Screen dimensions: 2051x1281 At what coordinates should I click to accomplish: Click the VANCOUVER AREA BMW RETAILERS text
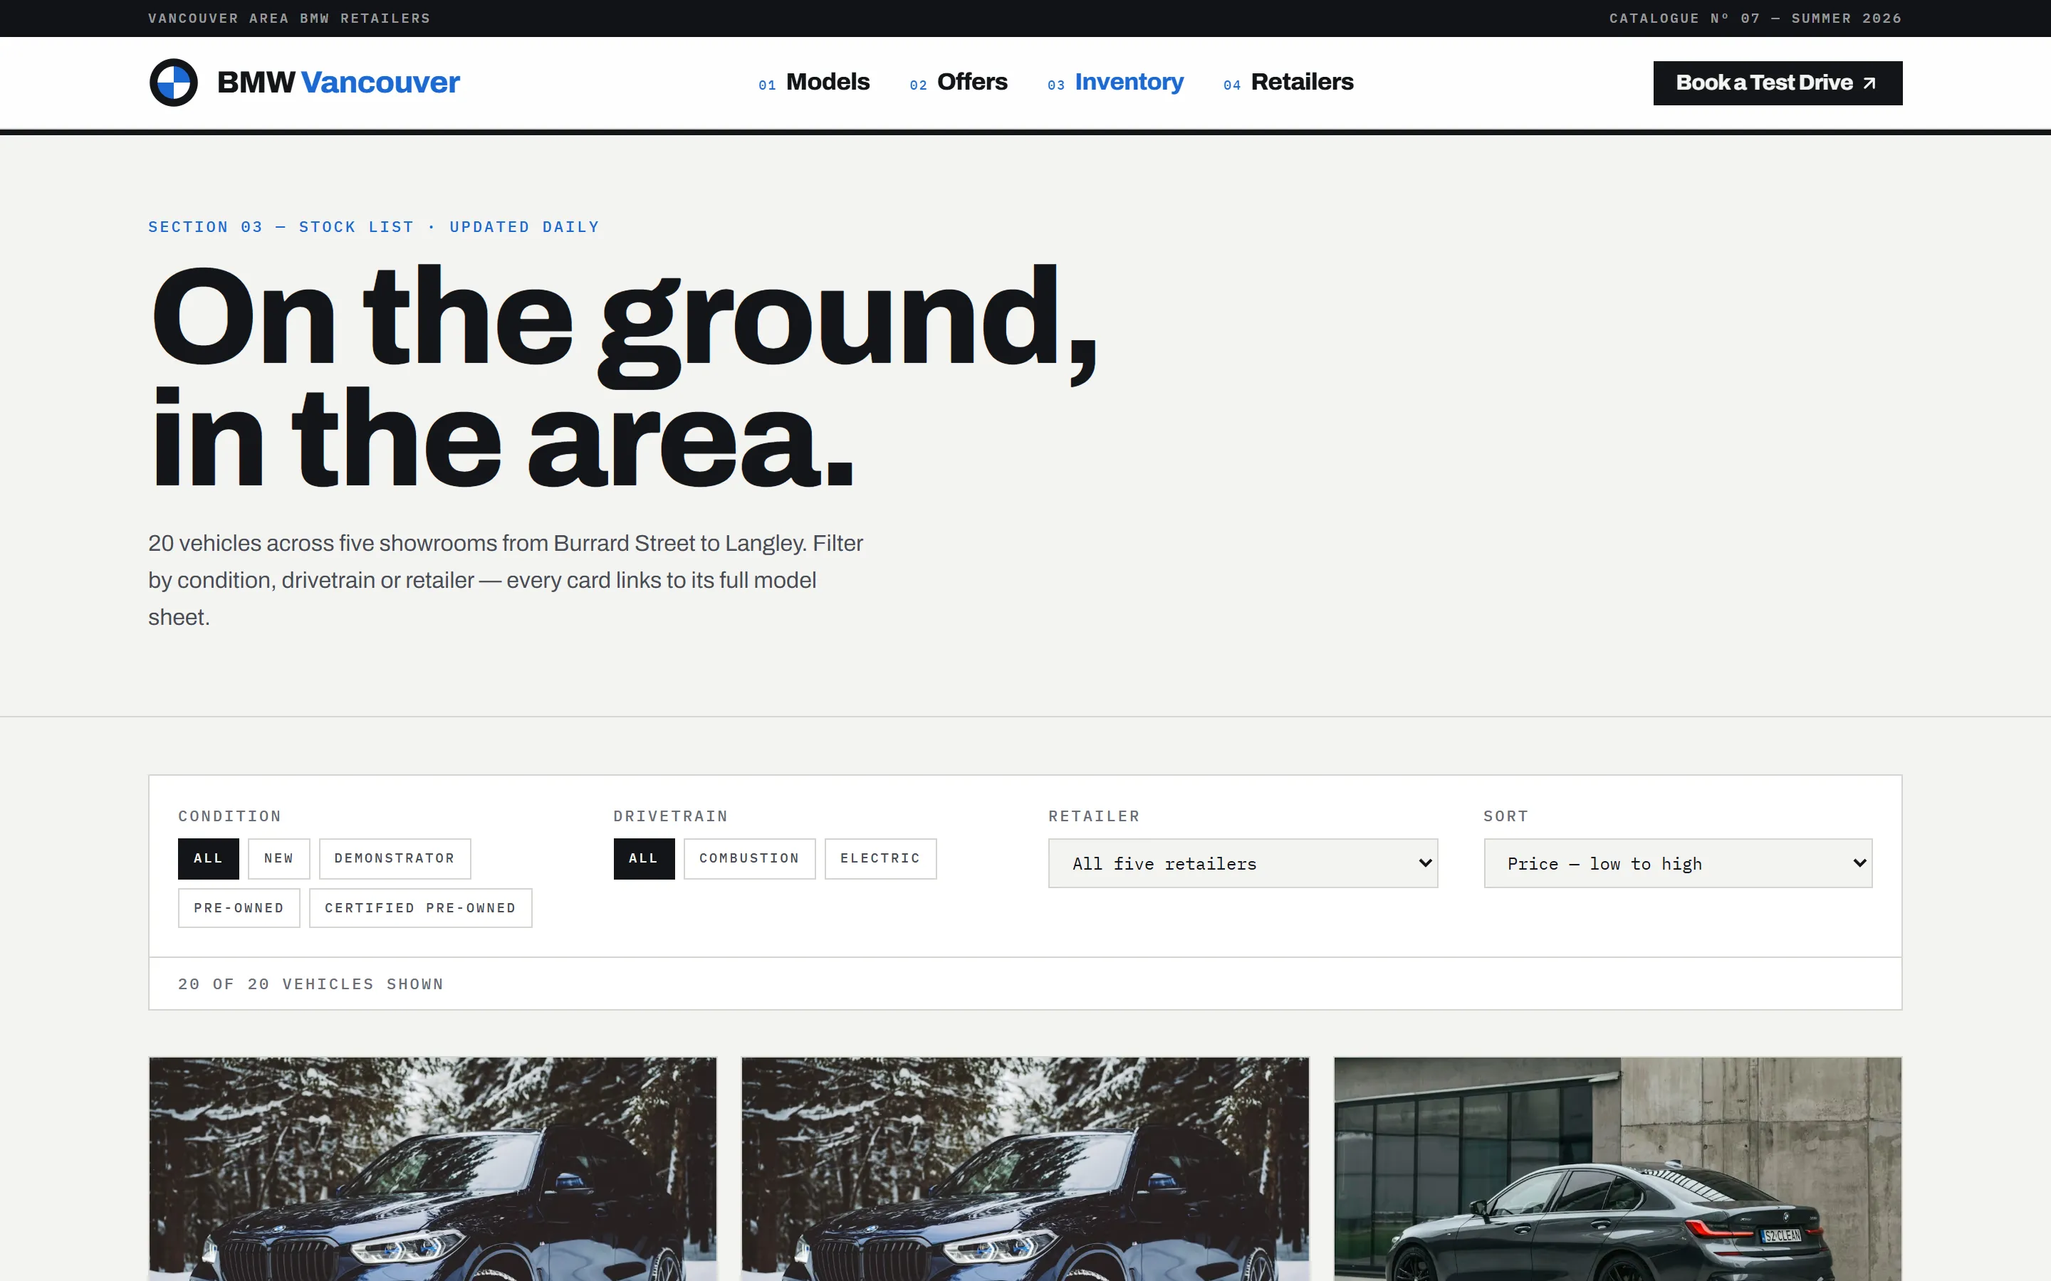pos(289,18)
